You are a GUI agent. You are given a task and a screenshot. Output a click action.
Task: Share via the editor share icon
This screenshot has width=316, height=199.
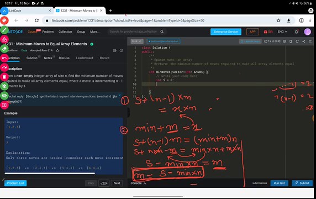point(303,41)
